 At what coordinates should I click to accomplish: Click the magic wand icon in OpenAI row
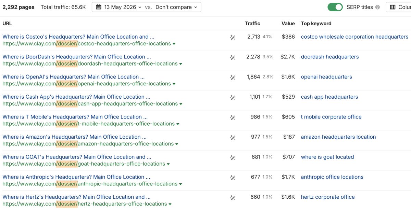[233, 78]
